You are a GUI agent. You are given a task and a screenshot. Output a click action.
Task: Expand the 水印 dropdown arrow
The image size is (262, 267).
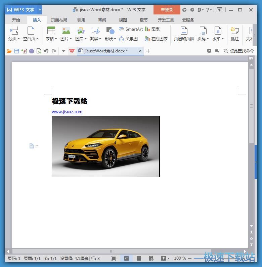click(223, 39)
